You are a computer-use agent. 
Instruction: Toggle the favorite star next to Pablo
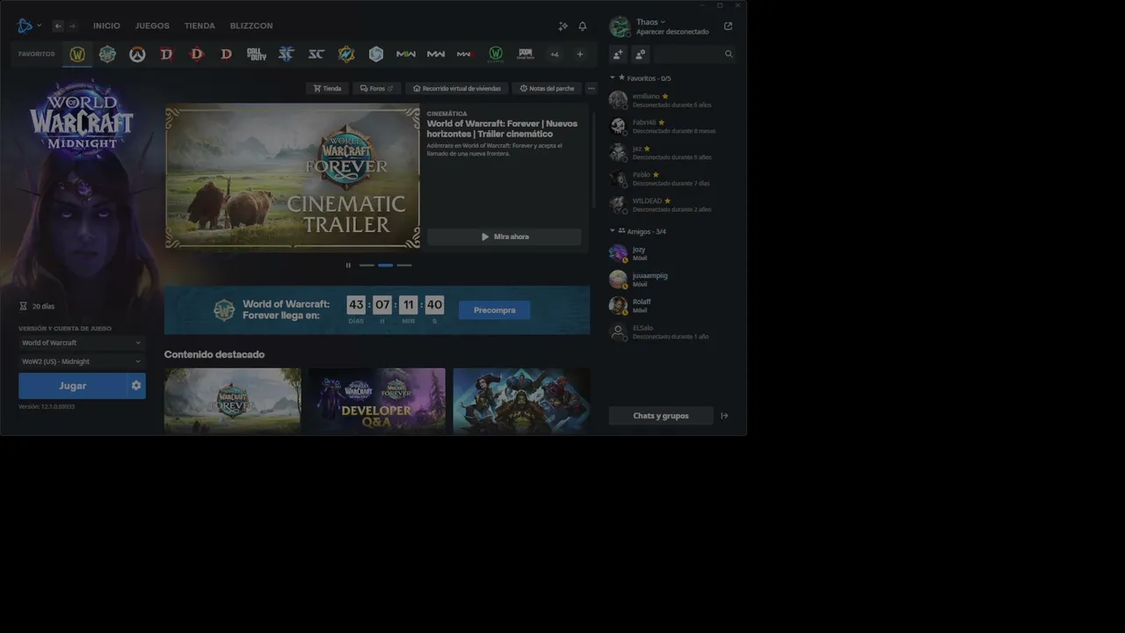[656, 175]
